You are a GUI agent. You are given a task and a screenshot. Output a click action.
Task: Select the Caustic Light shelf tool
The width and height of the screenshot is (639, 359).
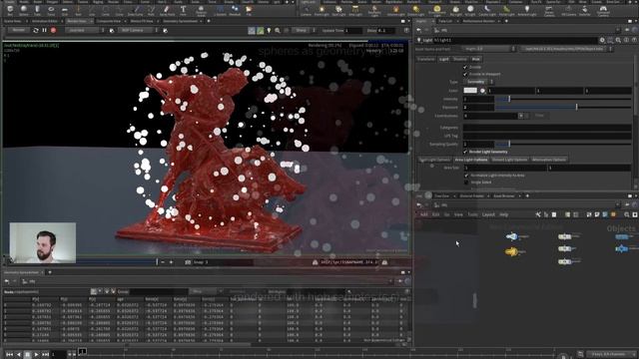(487, 10)
